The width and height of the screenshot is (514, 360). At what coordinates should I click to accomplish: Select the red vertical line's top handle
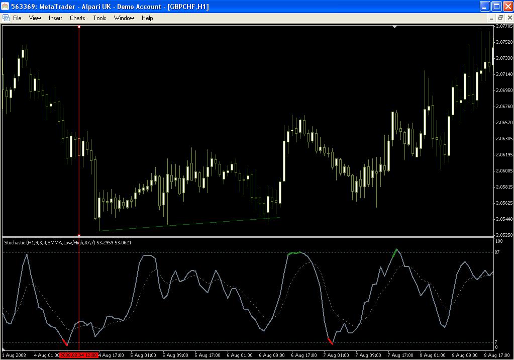(79, 26)
